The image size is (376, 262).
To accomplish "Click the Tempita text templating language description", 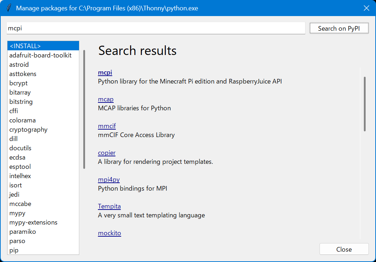I will pos(151,215).
